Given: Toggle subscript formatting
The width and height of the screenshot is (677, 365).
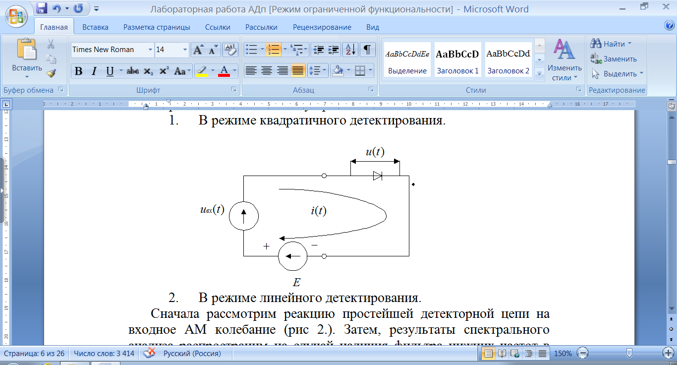Looking at the screenshot, I should [x=148, y=71].
